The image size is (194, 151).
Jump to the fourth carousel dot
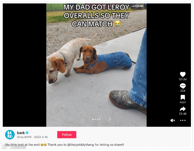100,119
